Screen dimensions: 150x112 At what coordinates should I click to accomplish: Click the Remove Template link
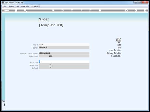(x=114, y=53)
